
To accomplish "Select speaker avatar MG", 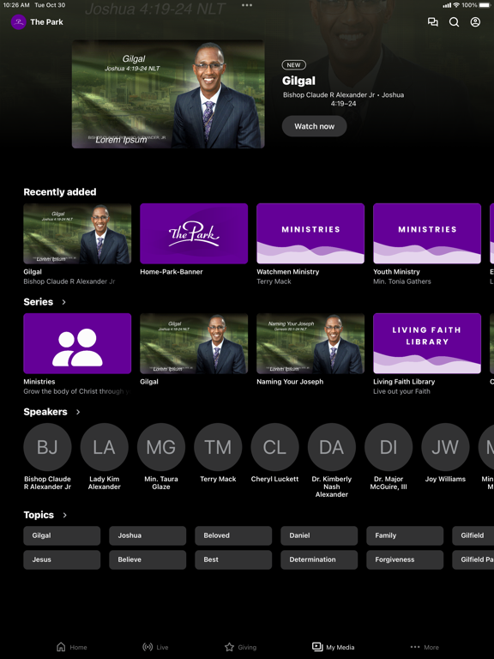I will point(161,447).
